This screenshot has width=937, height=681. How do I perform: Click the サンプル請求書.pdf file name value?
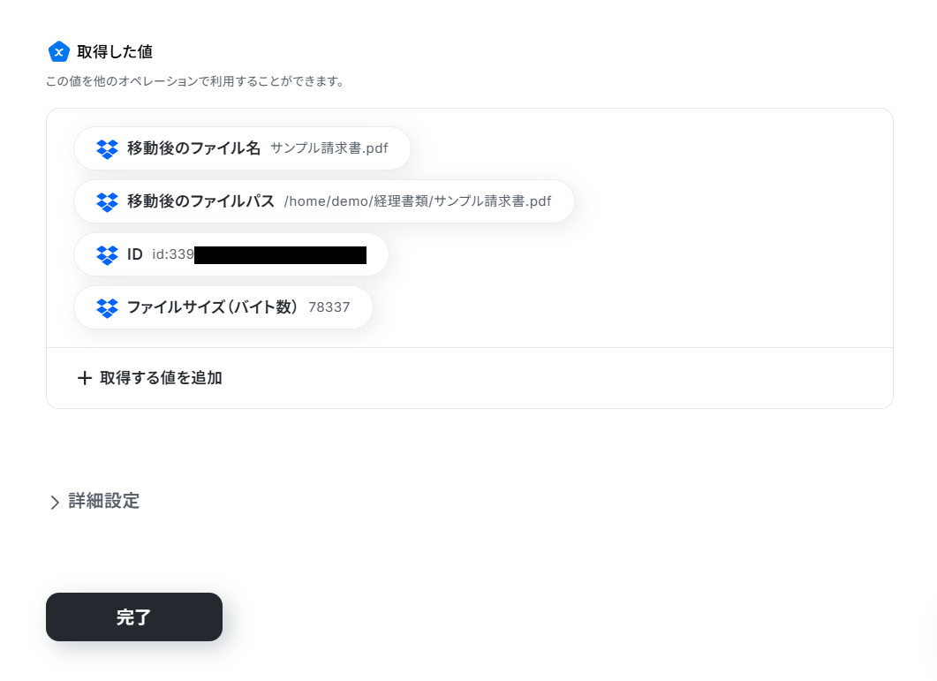[329, 148]
